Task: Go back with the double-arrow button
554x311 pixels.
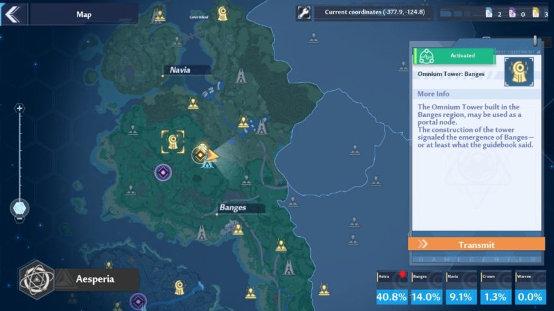Action: pos(13,14)
